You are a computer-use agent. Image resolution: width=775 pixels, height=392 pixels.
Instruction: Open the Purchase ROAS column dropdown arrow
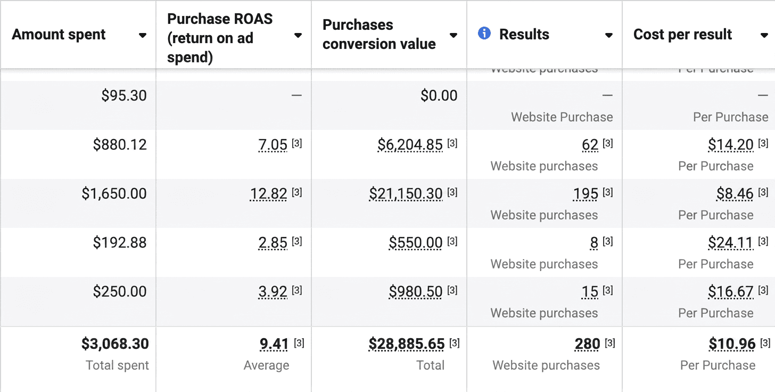(x=298, y=35)
